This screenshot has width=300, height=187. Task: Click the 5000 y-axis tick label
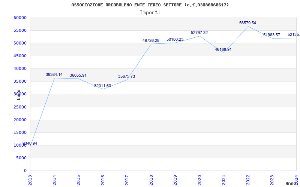21,158
